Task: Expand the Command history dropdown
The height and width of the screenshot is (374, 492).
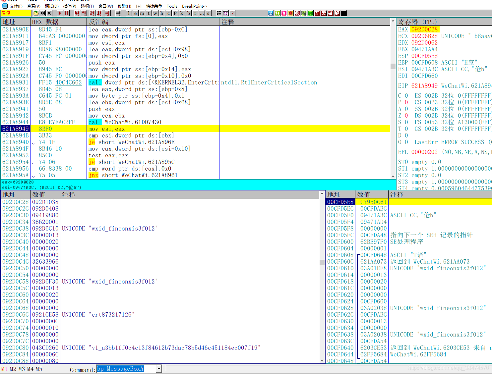Action: pos(159,369)
